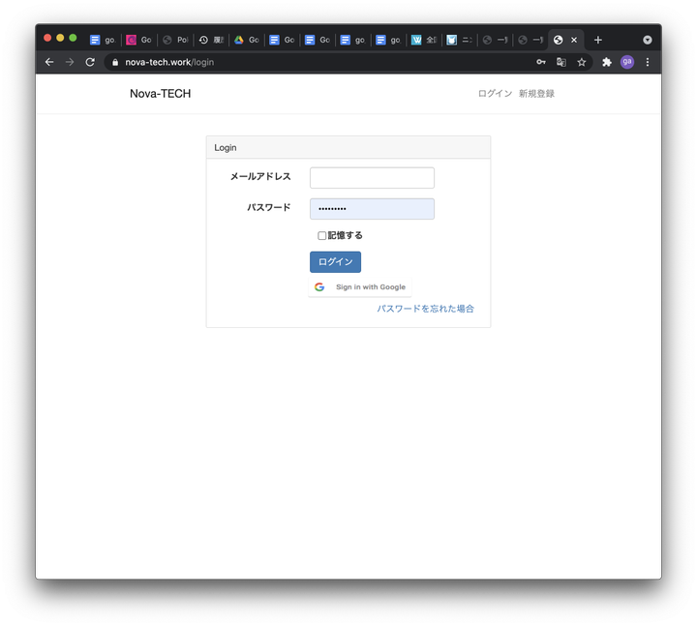Click the Nova-TECH brand link

point(160,94)
